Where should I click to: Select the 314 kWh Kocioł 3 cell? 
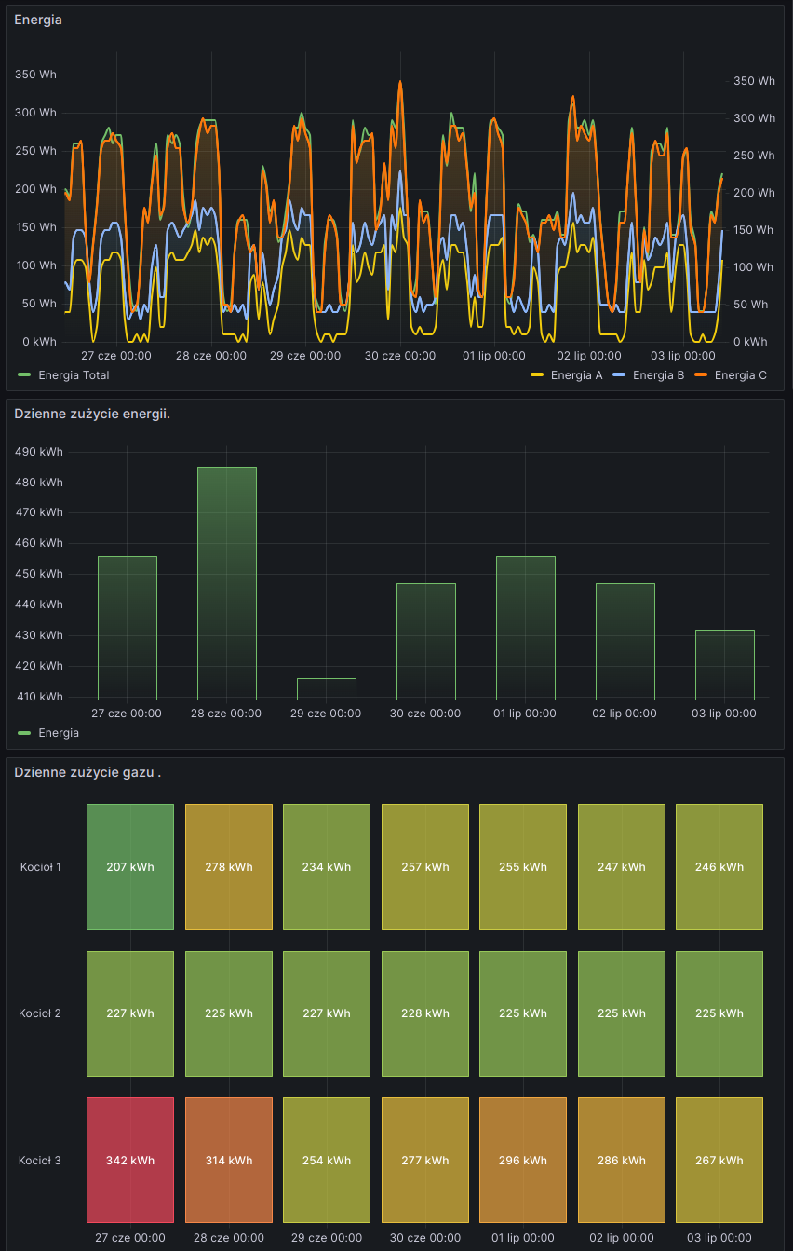[x=229, y=1160]
